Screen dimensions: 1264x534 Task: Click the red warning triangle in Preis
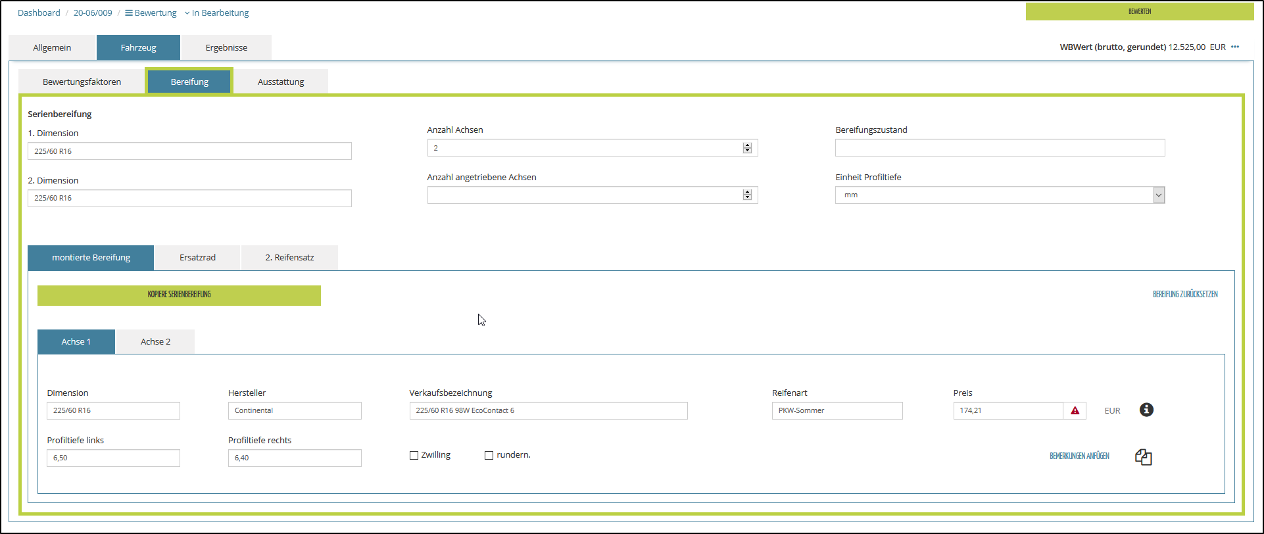[x=1075, y=410]
